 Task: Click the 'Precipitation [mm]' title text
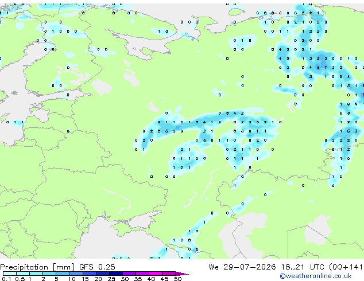coord(37,267)
